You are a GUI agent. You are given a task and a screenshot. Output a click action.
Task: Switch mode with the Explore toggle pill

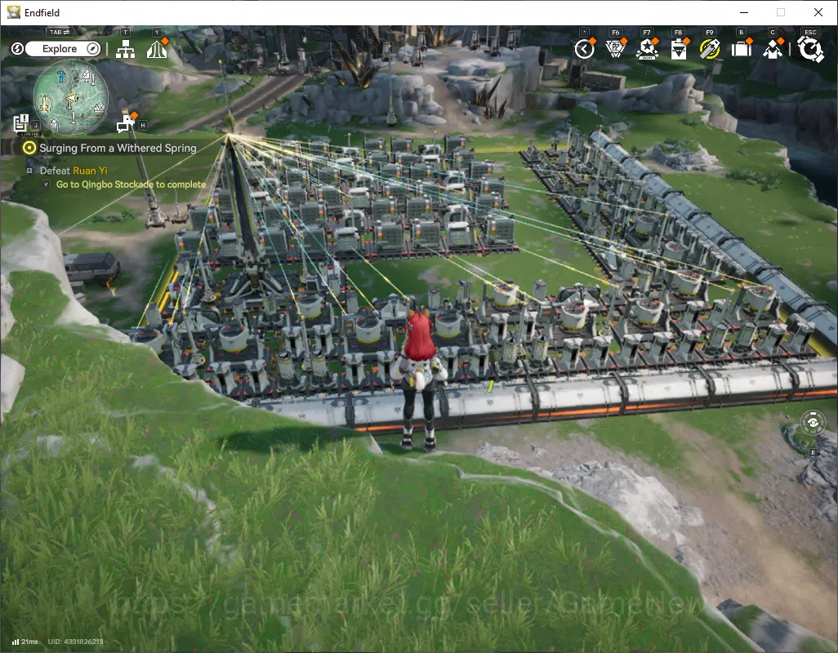[x=63, y=49]
